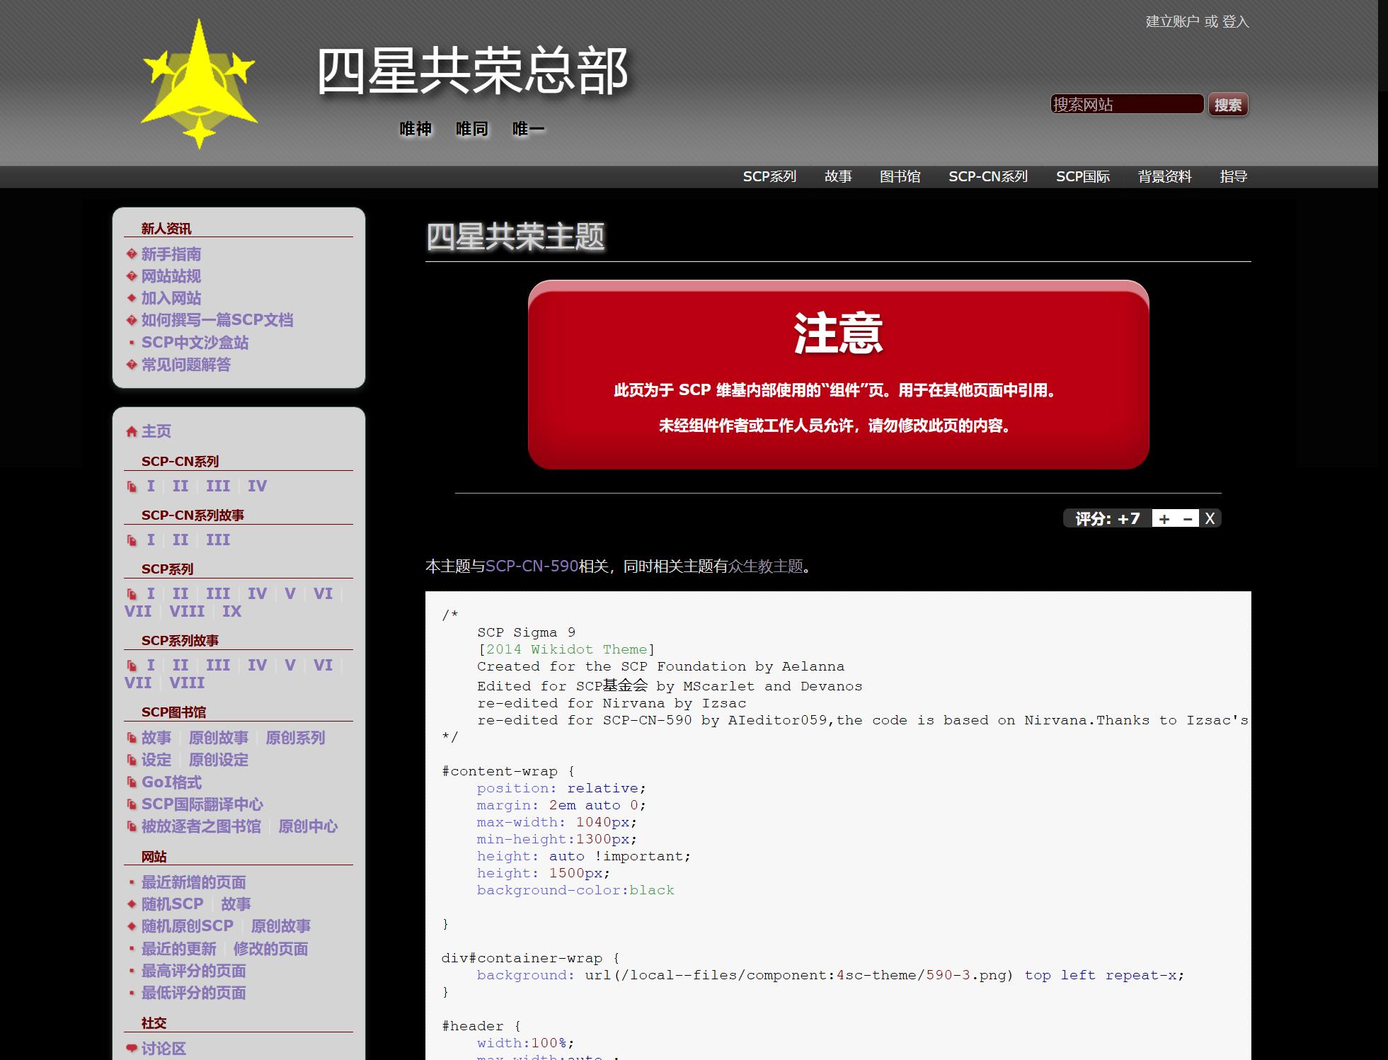Open the SCP系列 top navigation menu
This screenshot has height=1060, width=1388.
769,176
